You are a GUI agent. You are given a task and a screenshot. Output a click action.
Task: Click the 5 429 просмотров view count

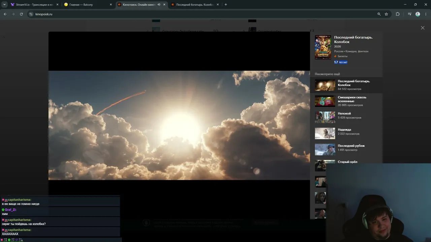pos(350,118)
